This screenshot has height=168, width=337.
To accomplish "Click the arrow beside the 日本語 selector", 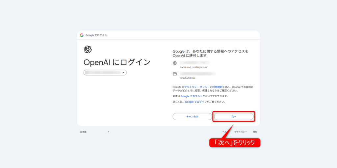I will [x=108, y=132].
